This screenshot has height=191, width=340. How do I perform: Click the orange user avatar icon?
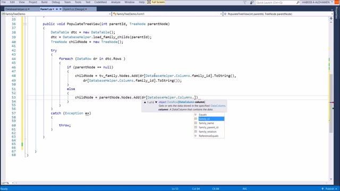tap(337, 2)
